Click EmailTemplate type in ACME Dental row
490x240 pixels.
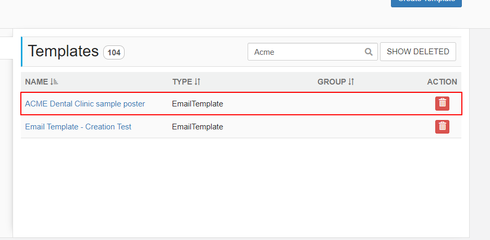[198, 104]
